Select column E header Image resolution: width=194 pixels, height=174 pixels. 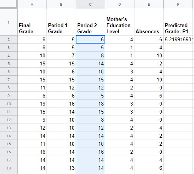click(x=149, y=5)
